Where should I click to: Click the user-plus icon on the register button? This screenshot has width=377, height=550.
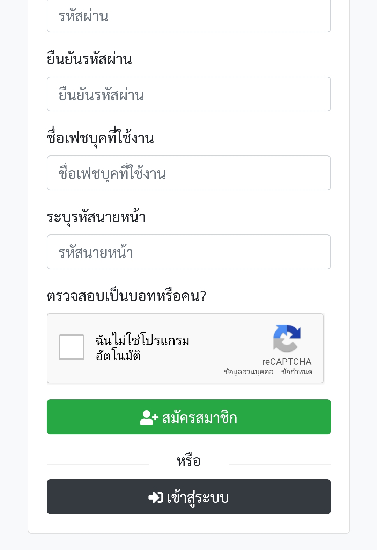pos(149,418)
